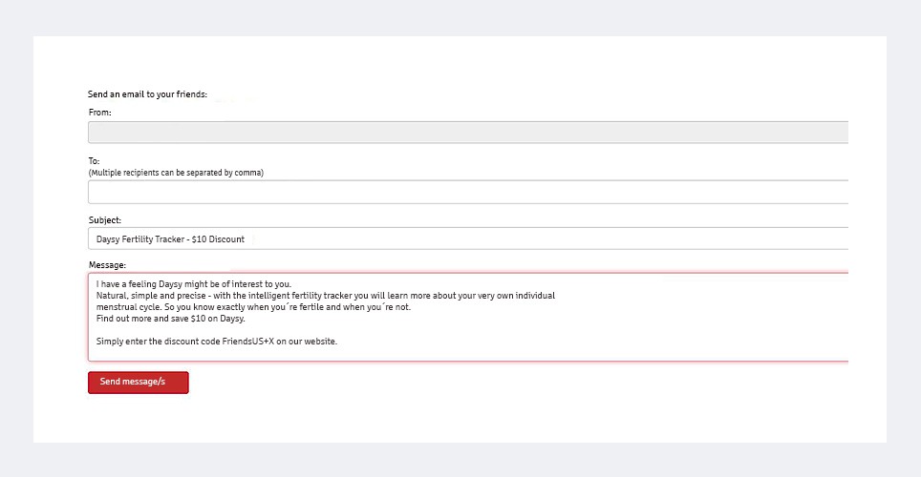The width and height of the screenshot is (921, 477).
Task: Click the line 'I have a feeling Daysy might be of interest'
Action: 194,284
